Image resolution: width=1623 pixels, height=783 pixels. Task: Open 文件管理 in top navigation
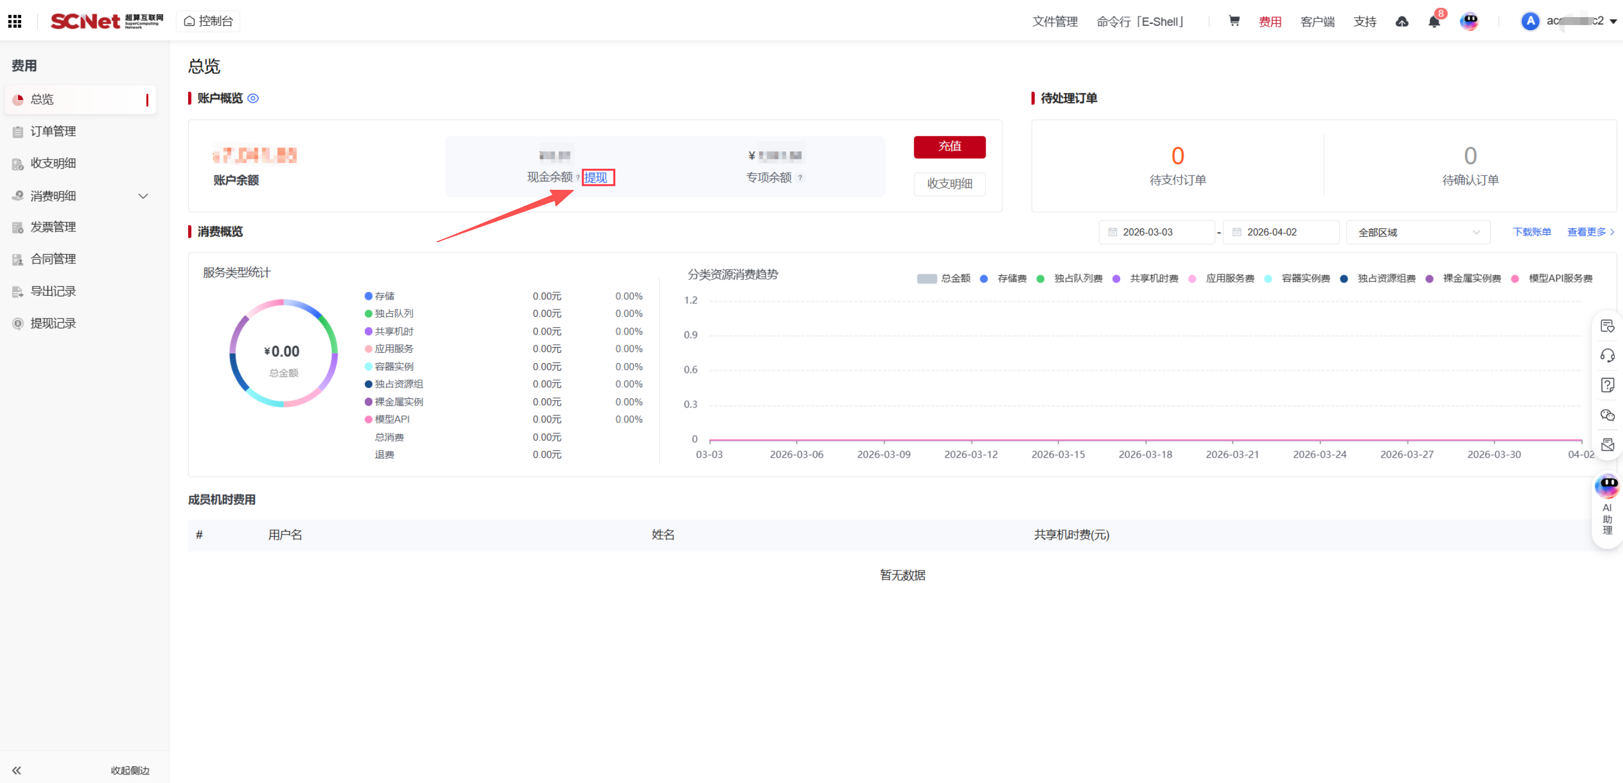click(1054, 22)
